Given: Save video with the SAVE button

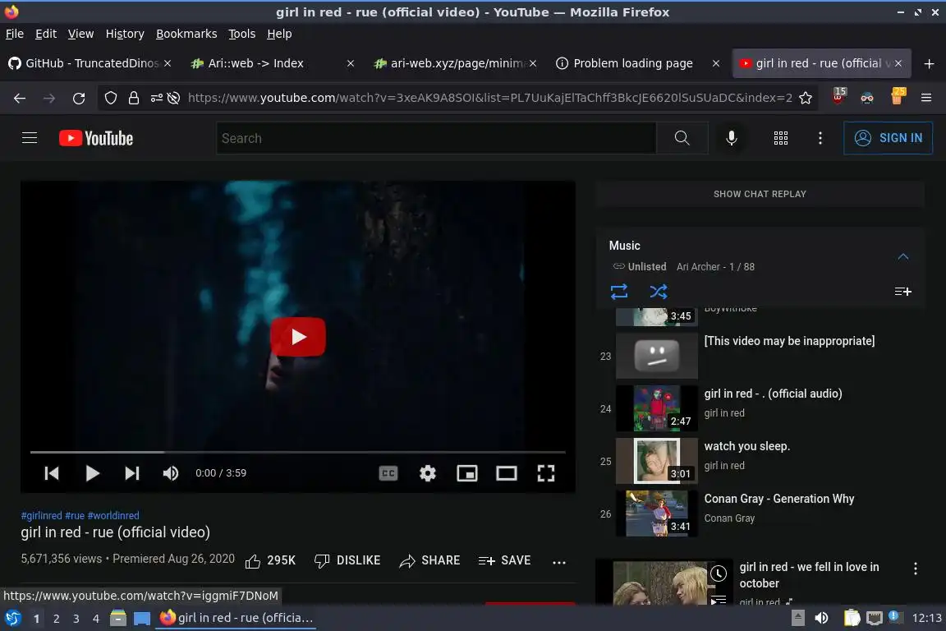Looking at the screenshot, I should coord(504,561).
